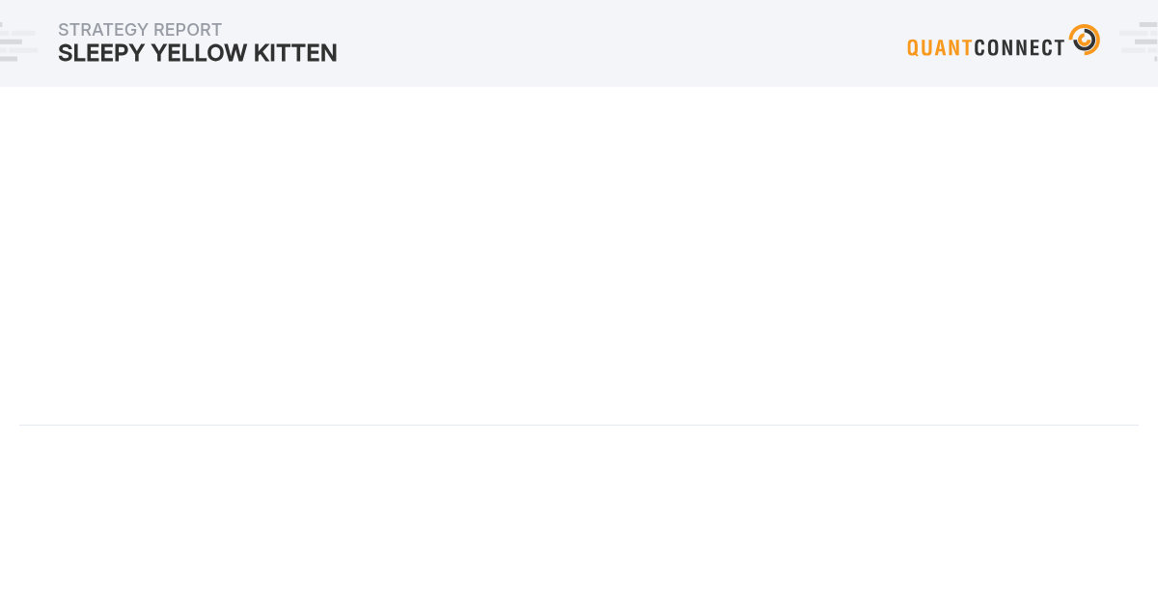This screenshot has height=608, width=1158.
Task: Click the final T of the CONNECT wordmark
Action: coord(1060,47)
